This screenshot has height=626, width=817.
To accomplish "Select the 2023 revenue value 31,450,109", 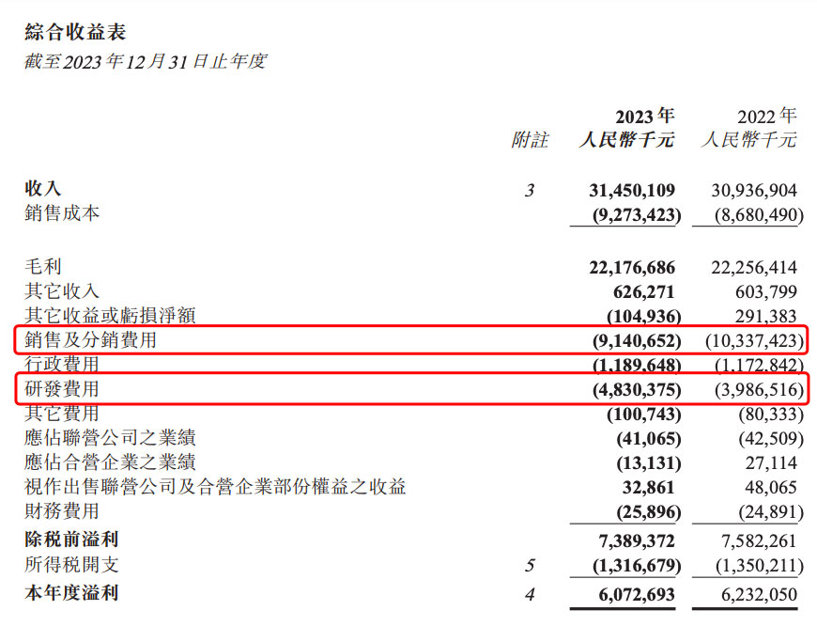I will click(631, 191).
